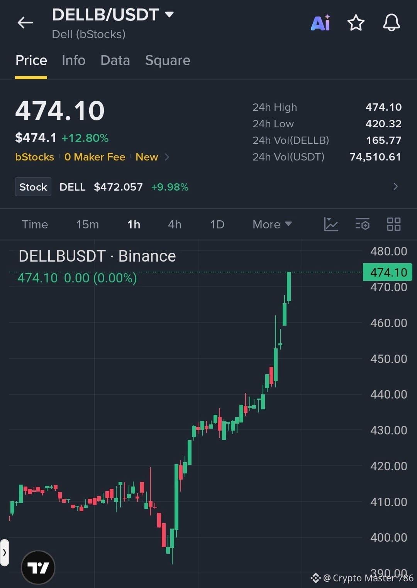This screenshot has height=588, width=417.
Task: Open DELL stock details chevron
Action: click(x=395, y=187)
